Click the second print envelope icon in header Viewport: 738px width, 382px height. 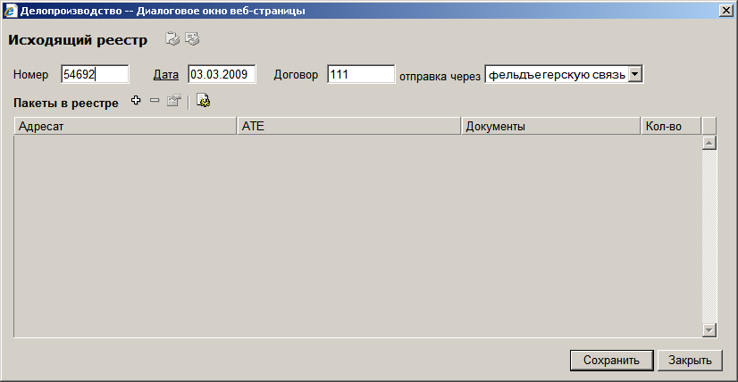tap(192, 39)
